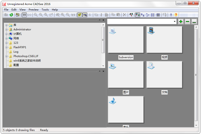Collapse folder tree panel with up arrow
Viewport: 201px width, 134px height.
point(99,20)
